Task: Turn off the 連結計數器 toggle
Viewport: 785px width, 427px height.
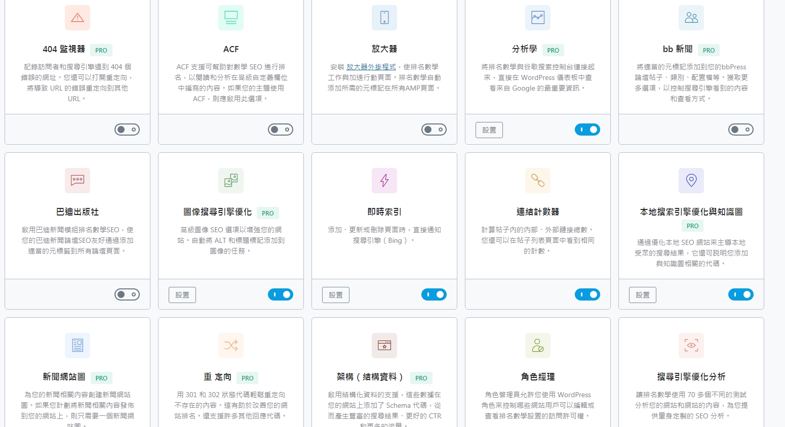Action: point(587,294)
